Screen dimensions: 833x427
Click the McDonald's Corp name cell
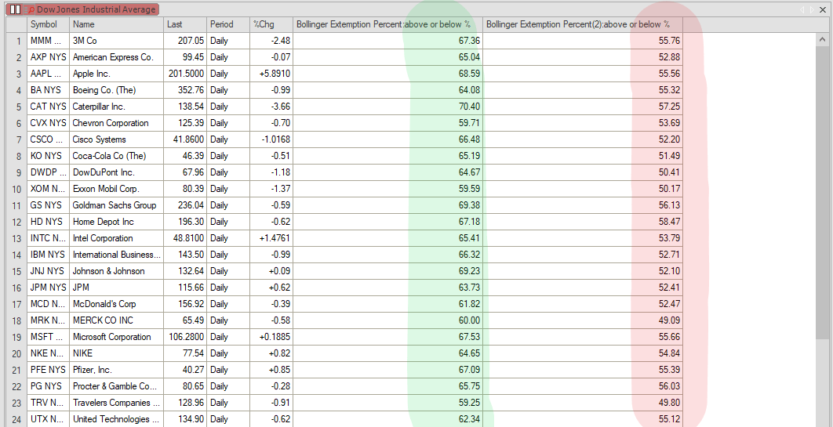click(x=116, y=304)
